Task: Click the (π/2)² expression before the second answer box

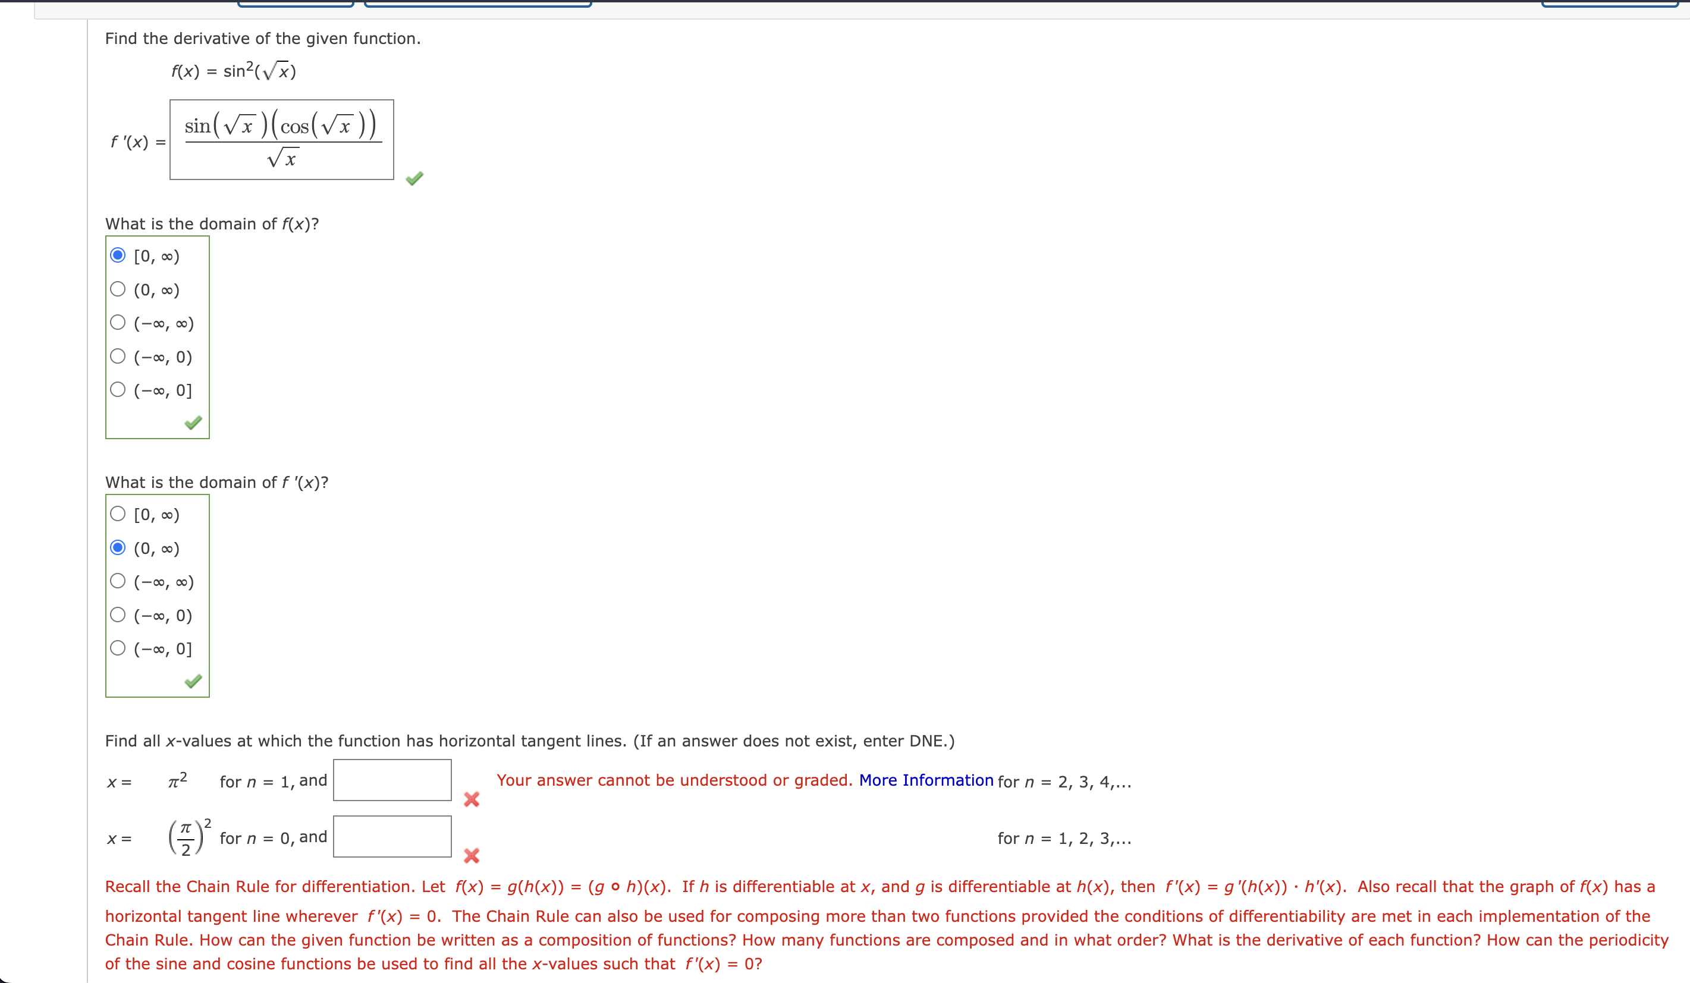Action: click(187, 836)
